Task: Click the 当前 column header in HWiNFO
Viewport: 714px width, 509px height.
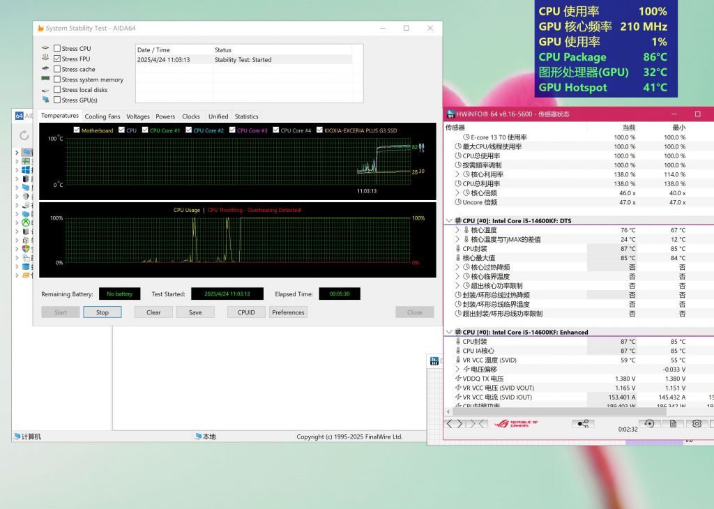Action: (628, 128)
